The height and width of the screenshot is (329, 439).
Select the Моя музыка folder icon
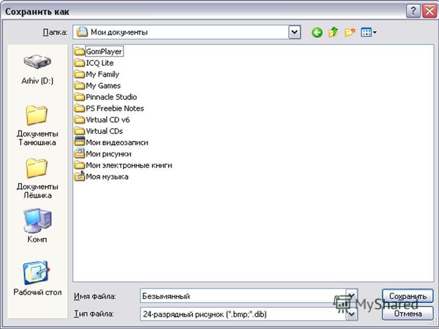pos(79,177)
